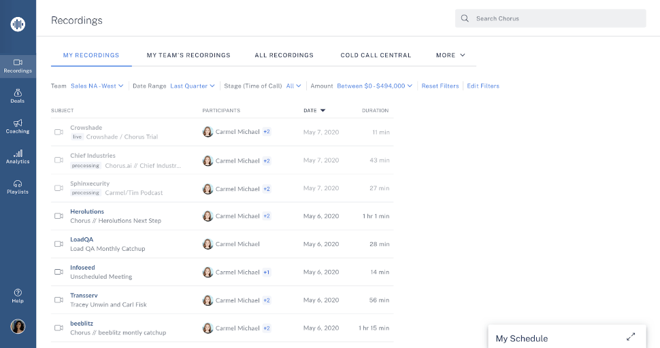Open Analytics in the sidebar
This screenshot has height=348, width=660.
[18, 157]
